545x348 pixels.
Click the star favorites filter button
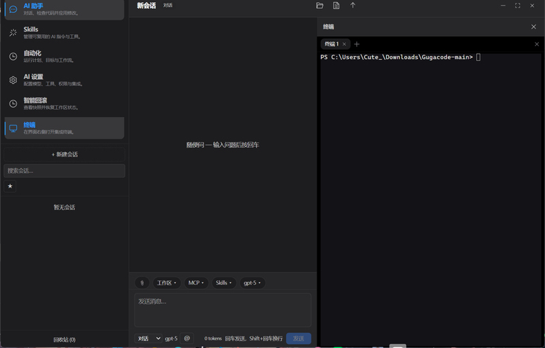tap(10, 186)
